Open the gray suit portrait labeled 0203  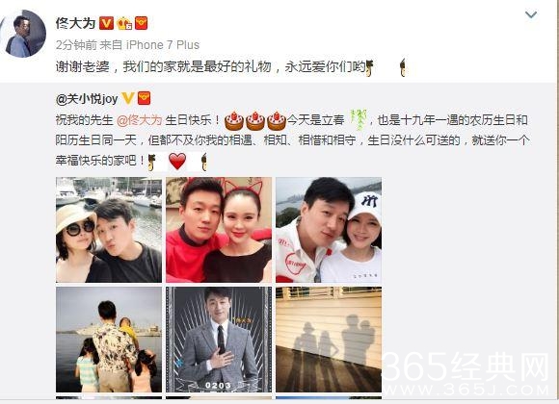click(x=219, y=340)
